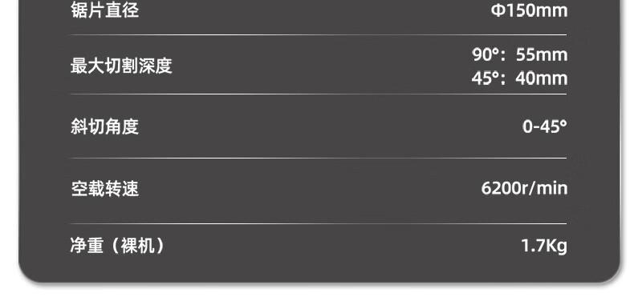Select the 45°: 40mm value
The image size is (634, 301).
[x=519, y=78]
